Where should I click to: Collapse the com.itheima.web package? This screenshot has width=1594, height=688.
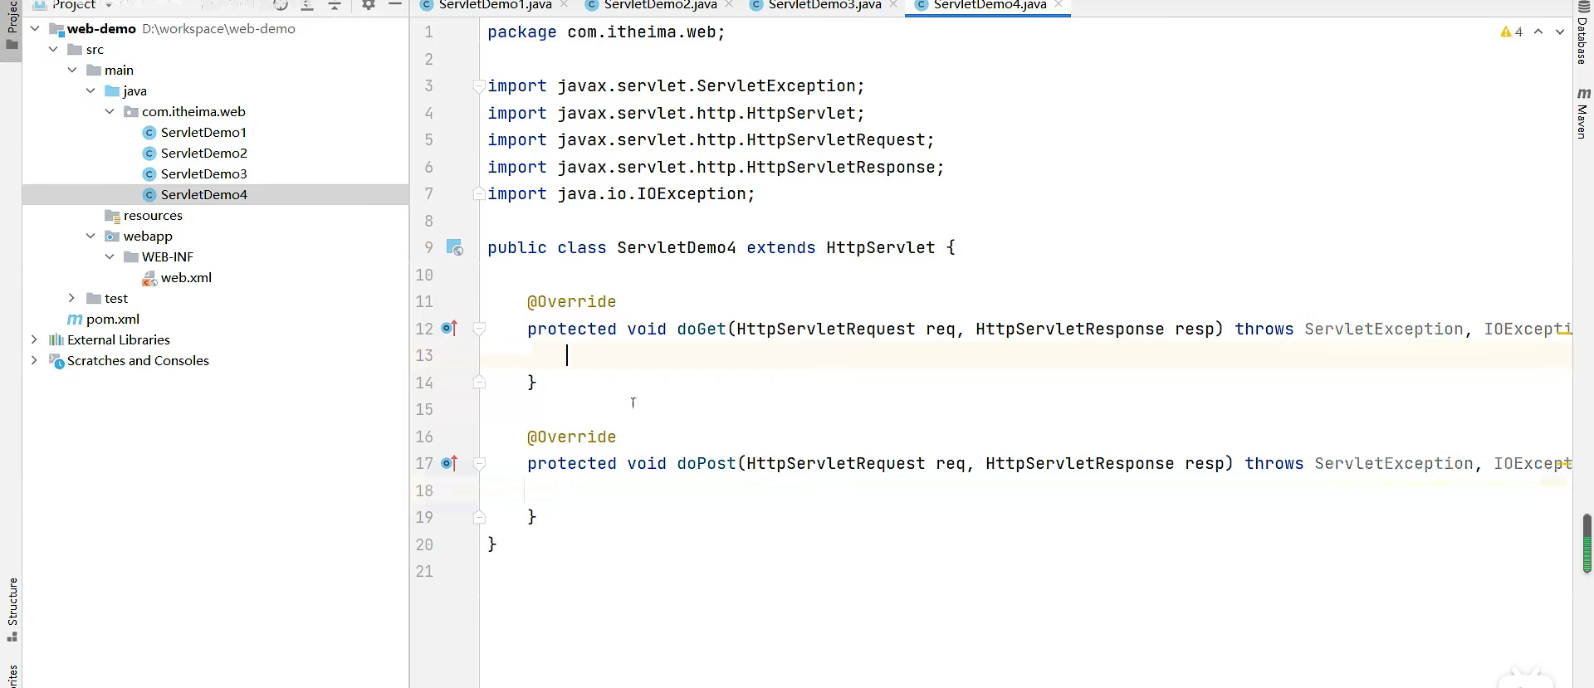(x=110, y=111)
